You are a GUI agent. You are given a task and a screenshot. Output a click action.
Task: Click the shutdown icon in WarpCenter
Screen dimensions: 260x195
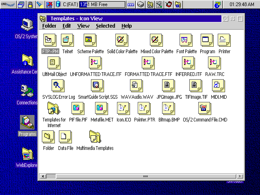pyautogui.click(x=49, y=4)
